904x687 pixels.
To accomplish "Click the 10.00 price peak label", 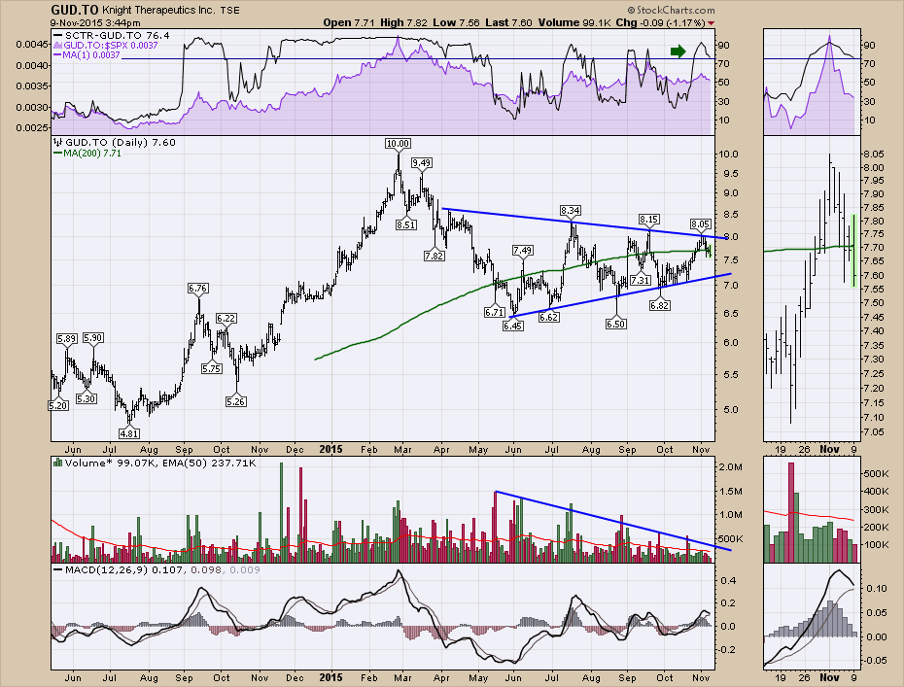I will pos(397,143).
